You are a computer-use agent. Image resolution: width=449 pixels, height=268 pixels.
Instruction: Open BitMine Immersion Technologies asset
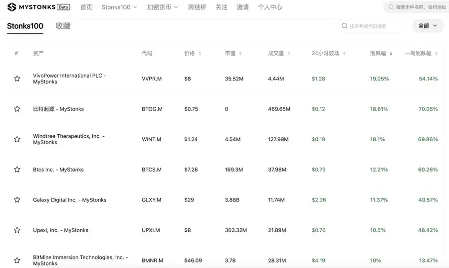(x=80, y=261)
